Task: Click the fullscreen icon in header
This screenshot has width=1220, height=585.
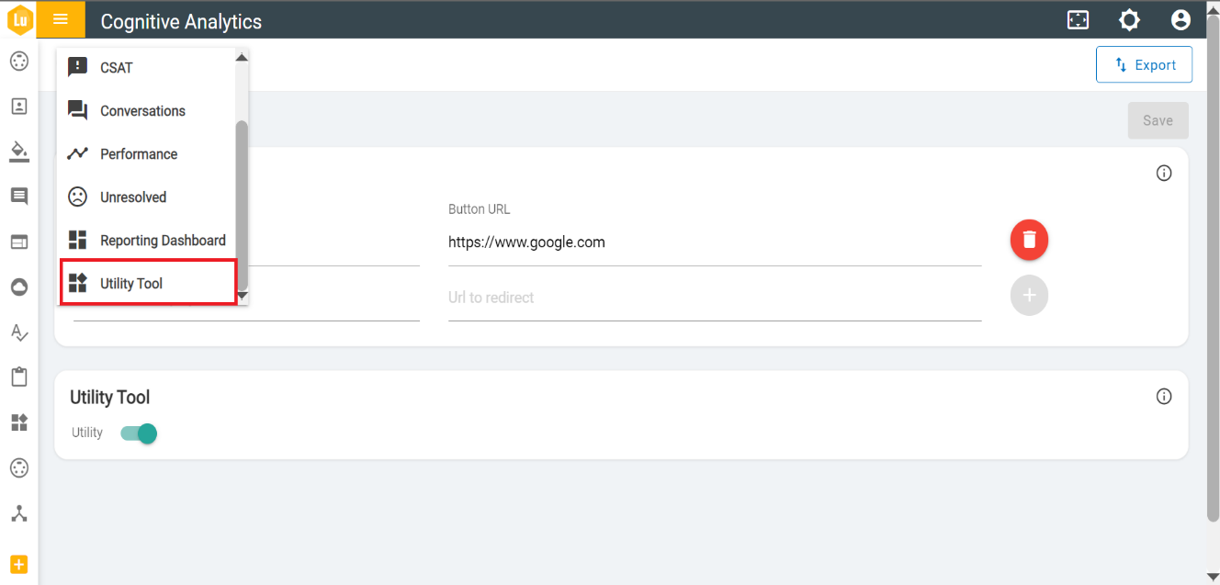Action: [x=1078, y=20]
